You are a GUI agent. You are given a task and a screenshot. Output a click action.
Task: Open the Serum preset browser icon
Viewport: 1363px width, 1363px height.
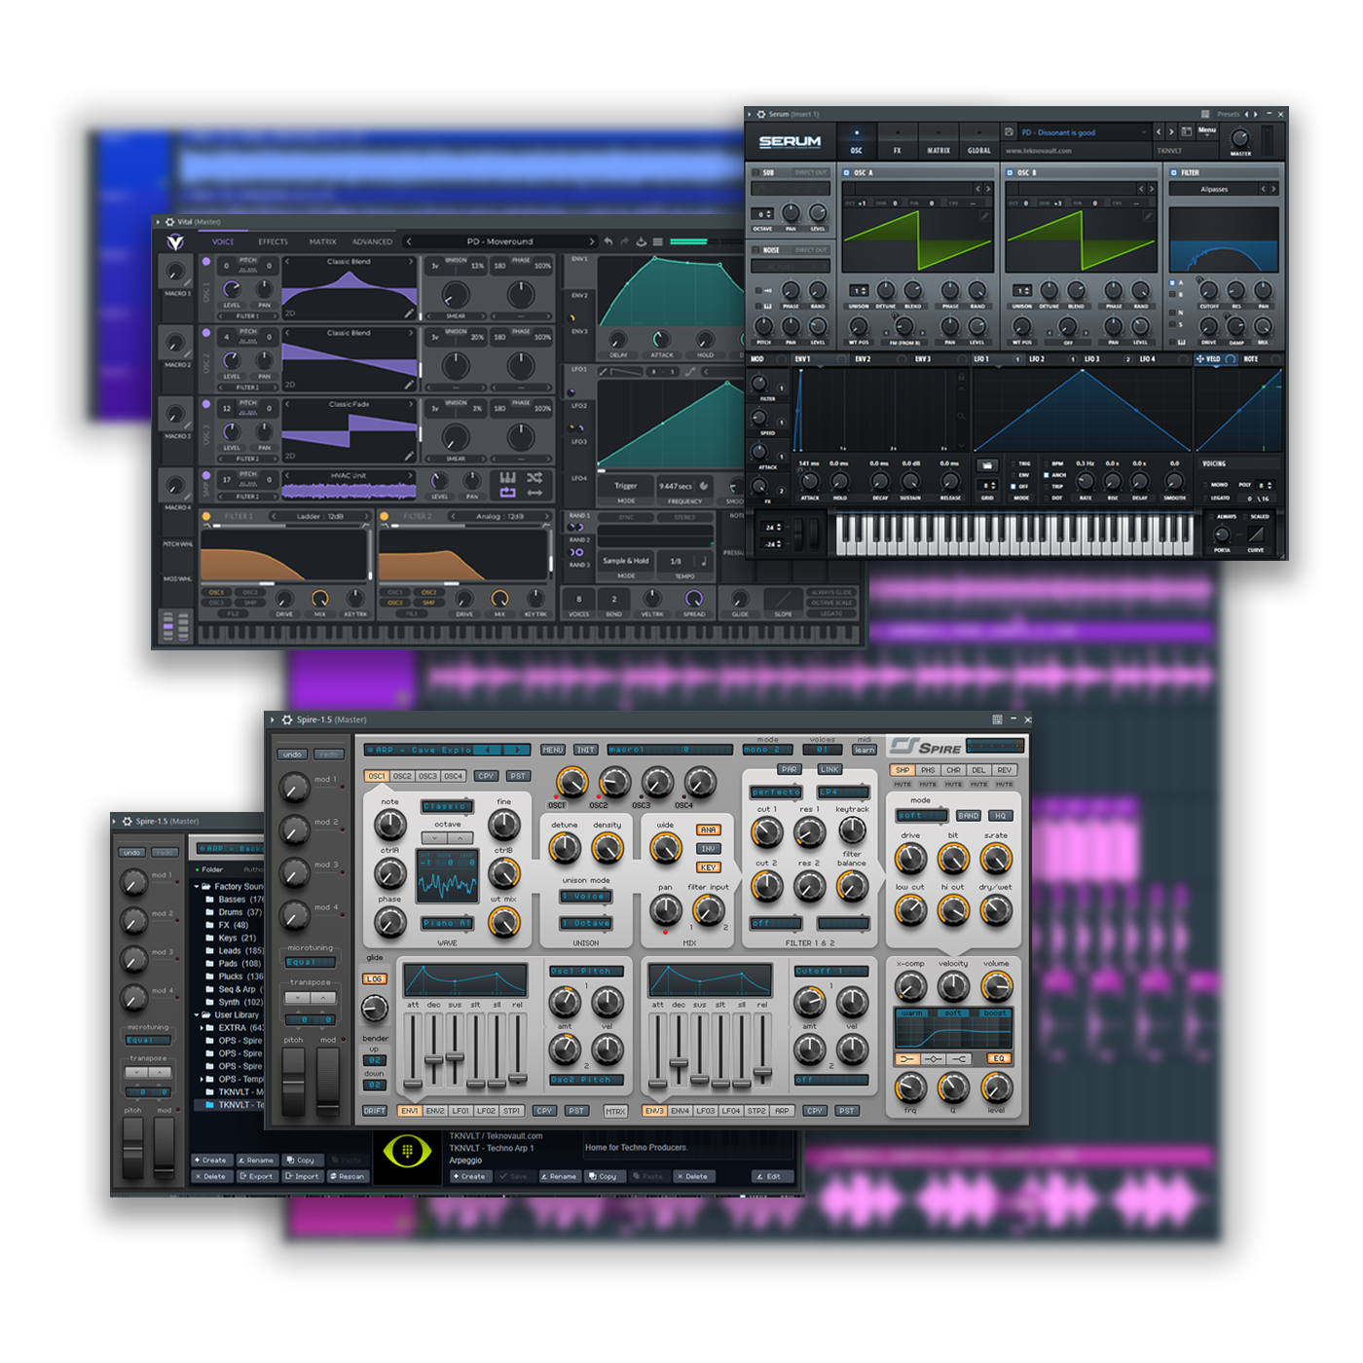(x=1186, y=131)
